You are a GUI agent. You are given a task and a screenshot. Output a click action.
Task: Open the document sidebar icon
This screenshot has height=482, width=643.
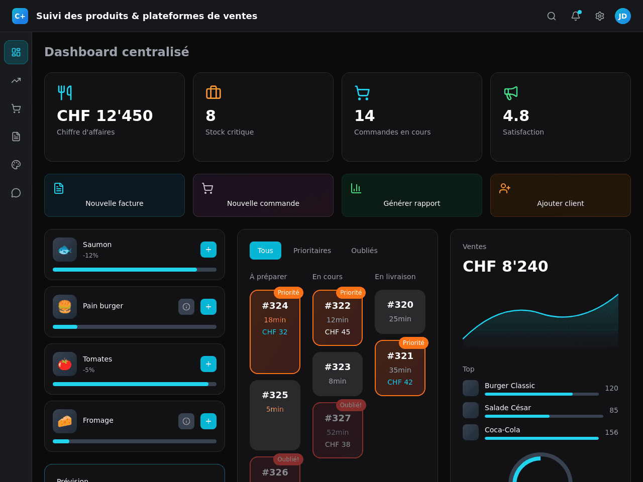16,137
